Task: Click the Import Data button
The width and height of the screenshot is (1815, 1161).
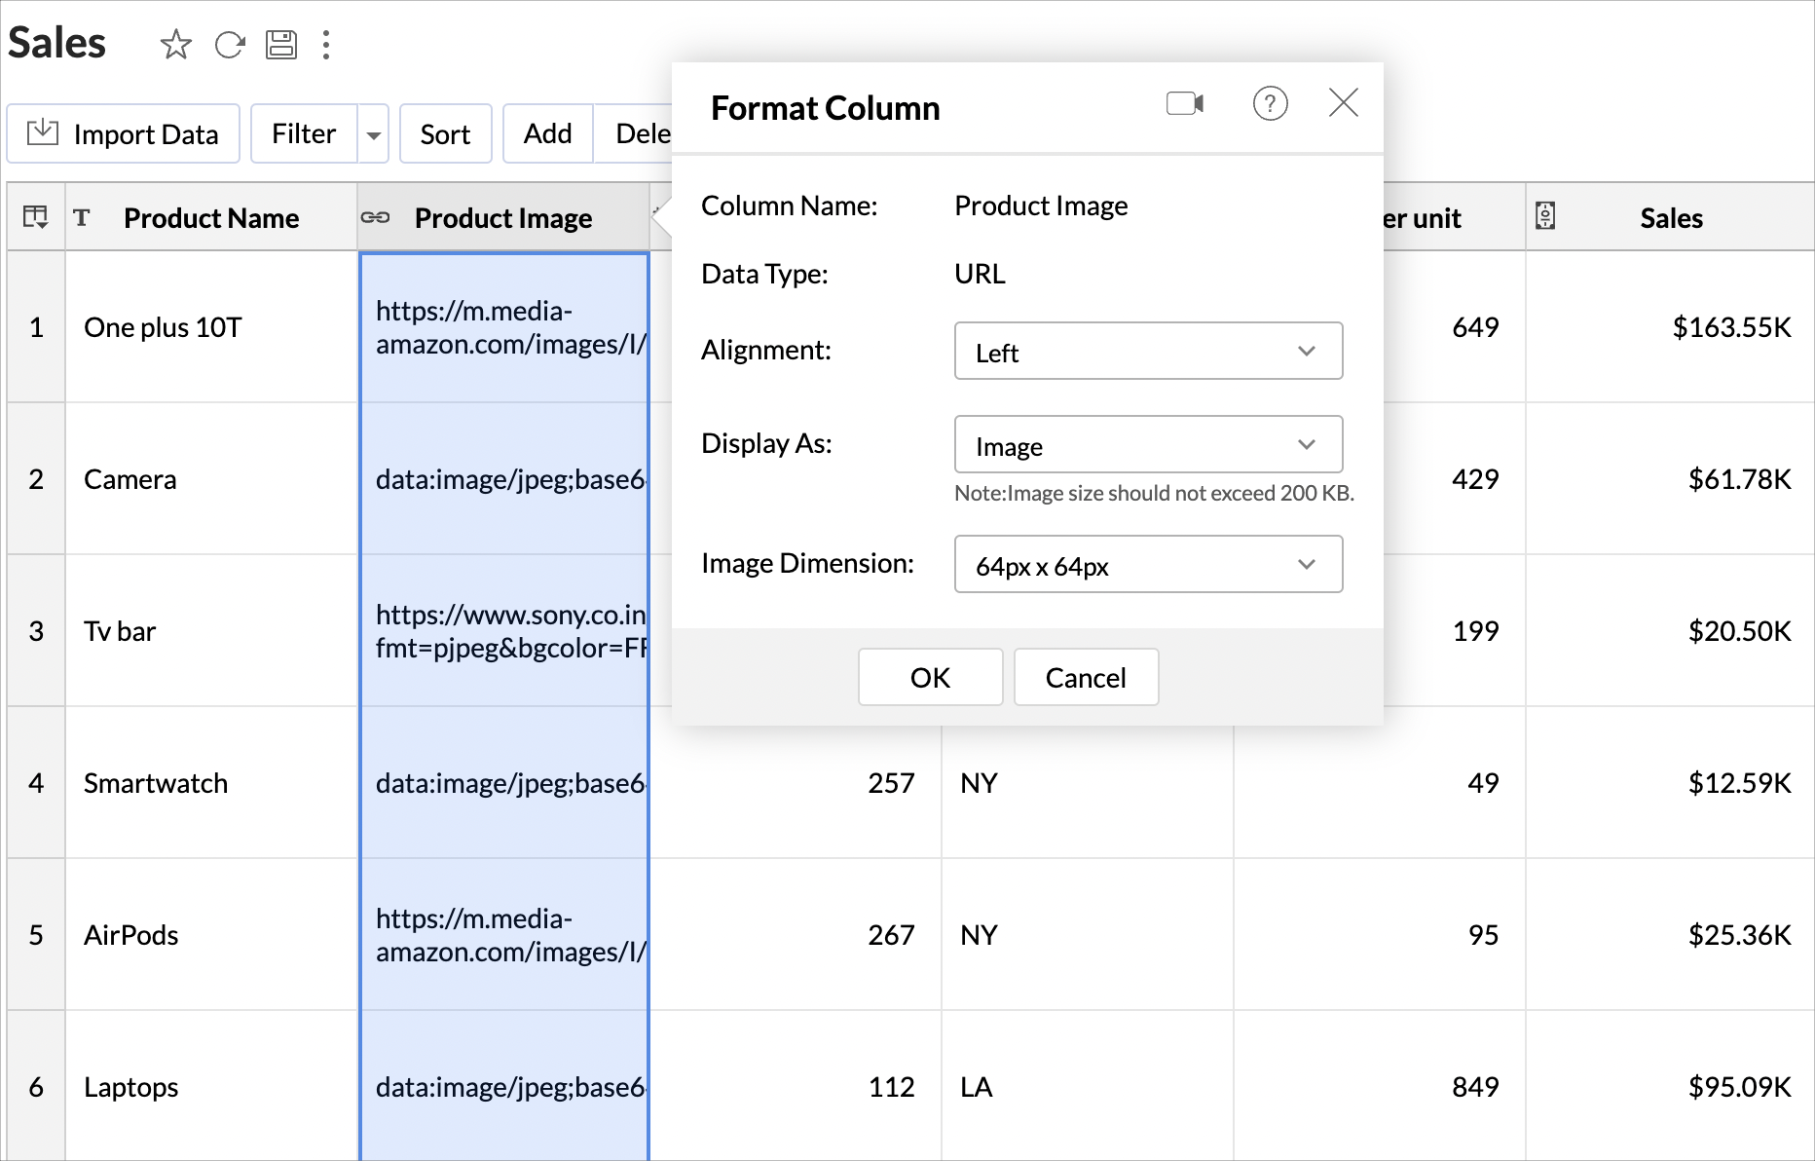Action: point(124,133)
